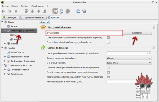159x102 pixels.
Task: Click lightbulb help next to Control de descarga
Action: pyautogui.click(x=154, y=48)
